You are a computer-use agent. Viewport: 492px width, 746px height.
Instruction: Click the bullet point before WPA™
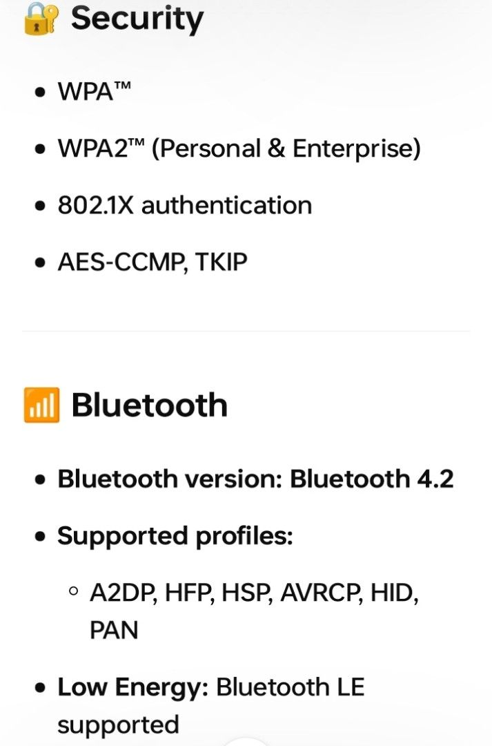point(42,92)
